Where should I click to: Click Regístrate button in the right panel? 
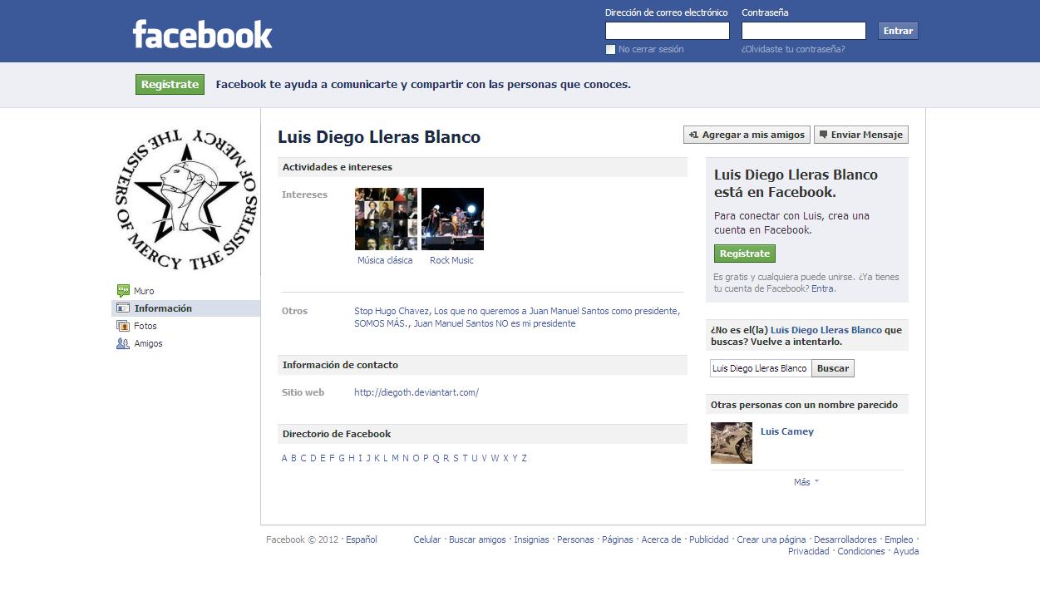click(745, 254)
